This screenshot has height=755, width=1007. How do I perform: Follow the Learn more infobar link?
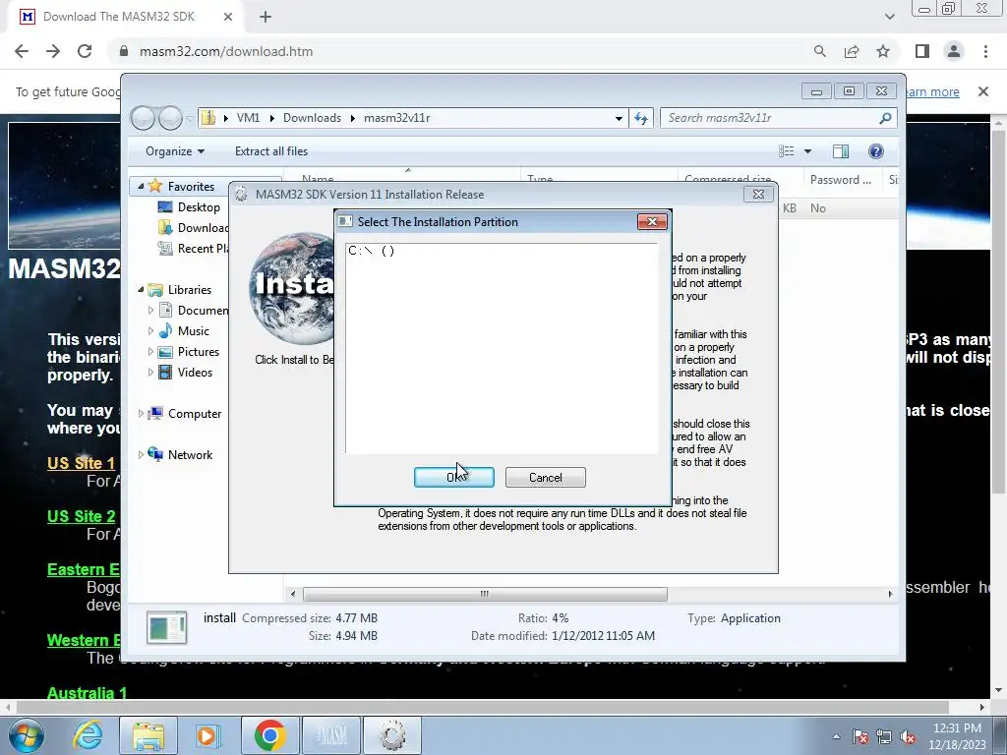pos(932,91)
